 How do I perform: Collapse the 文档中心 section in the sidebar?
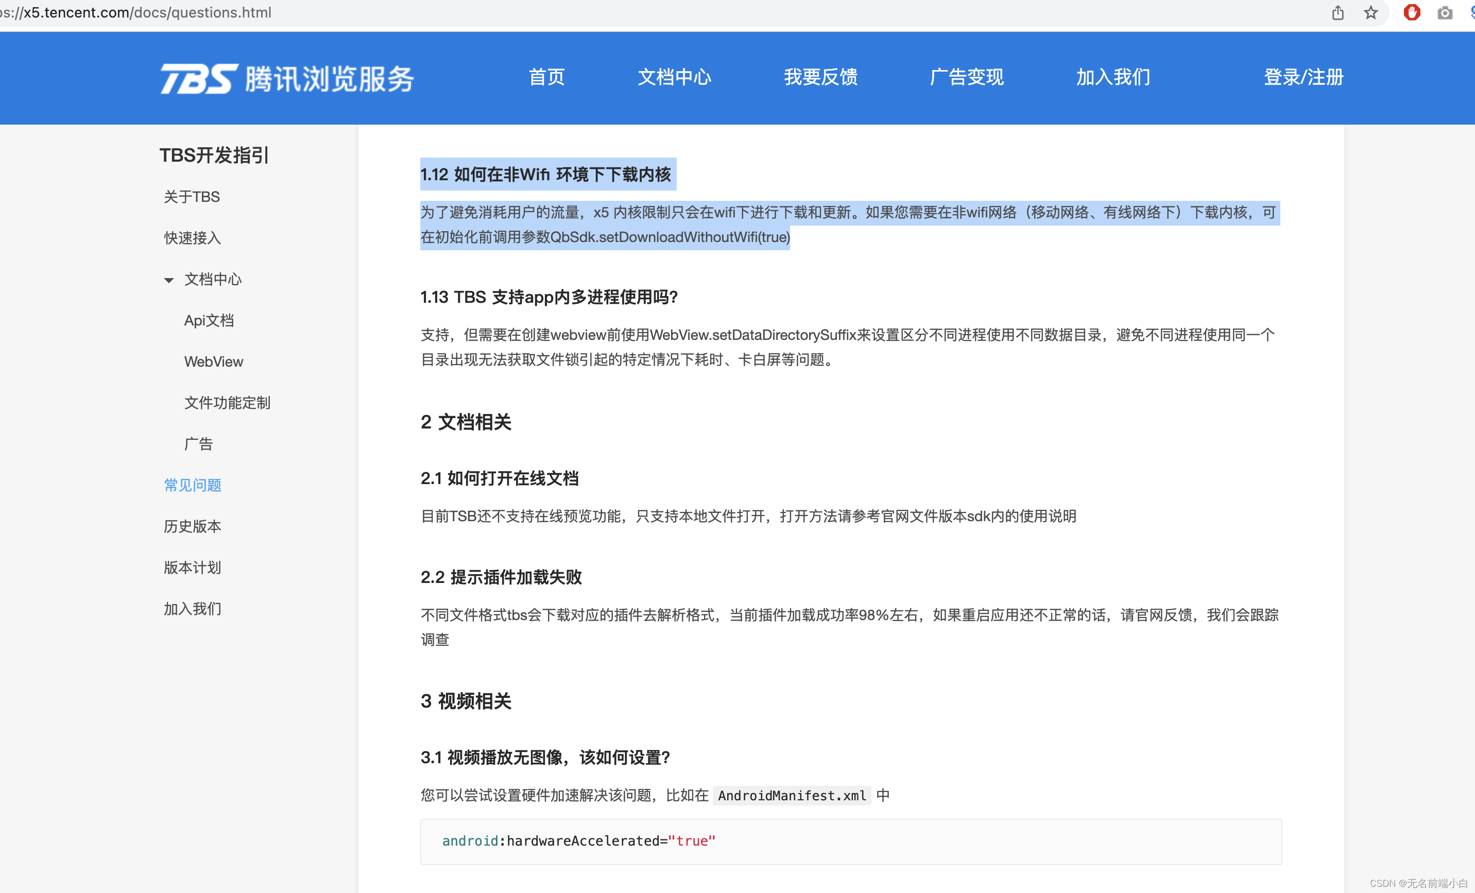[x=169, y=280]
